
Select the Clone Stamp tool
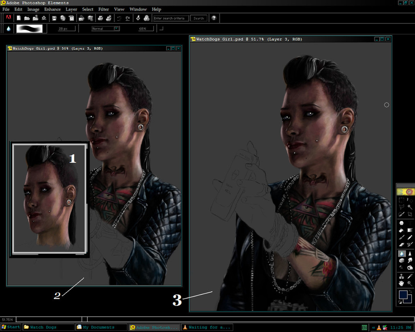click(x=402, y=276)
